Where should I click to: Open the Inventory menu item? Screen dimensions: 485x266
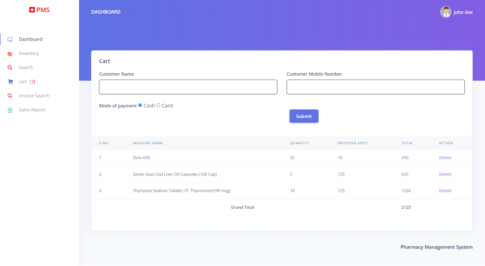click(x=29, y=53)
